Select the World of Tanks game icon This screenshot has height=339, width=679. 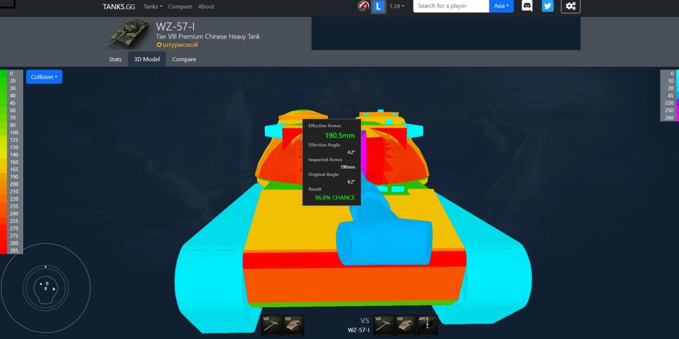pyautogui.click(x=364, y=6)
